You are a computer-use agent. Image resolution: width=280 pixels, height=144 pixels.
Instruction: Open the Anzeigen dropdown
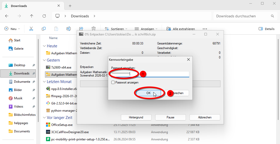coord(146,29)
